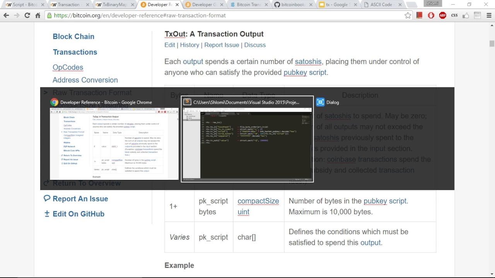Click the shlomi profile button

[x=432, y=3]
